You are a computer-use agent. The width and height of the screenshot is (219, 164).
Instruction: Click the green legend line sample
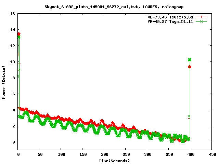coord(202,21)
